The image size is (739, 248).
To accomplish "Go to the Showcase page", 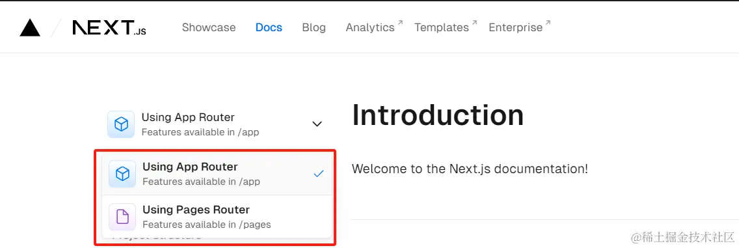I will click(209, 28).
